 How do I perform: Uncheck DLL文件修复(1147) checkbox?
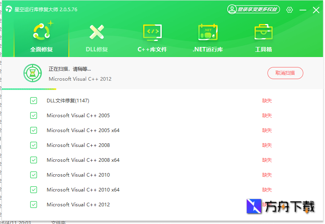[x=34, y=101]
